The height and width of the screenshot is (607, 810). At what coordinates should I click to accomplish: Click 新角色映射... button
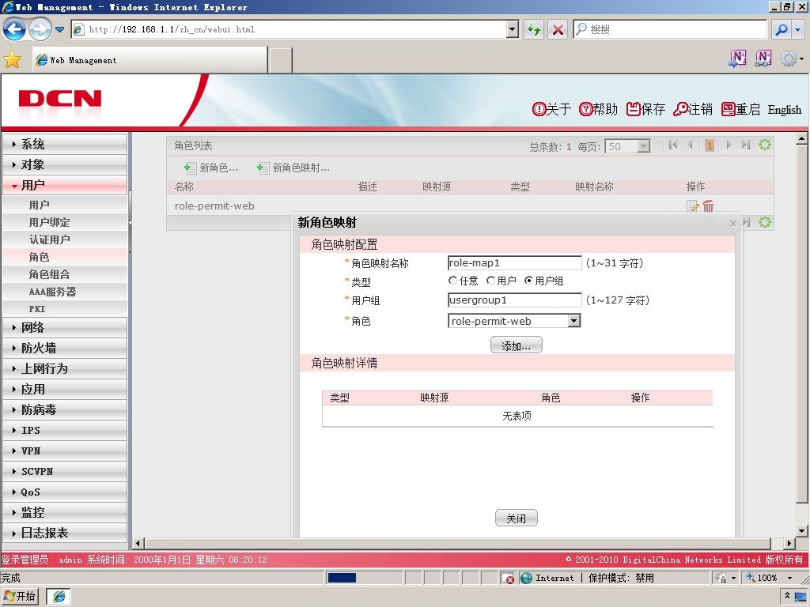point(293,168)
